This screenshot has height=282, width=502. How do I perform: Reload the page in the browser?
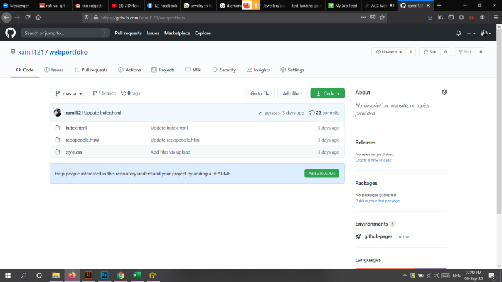coord(26,18)
